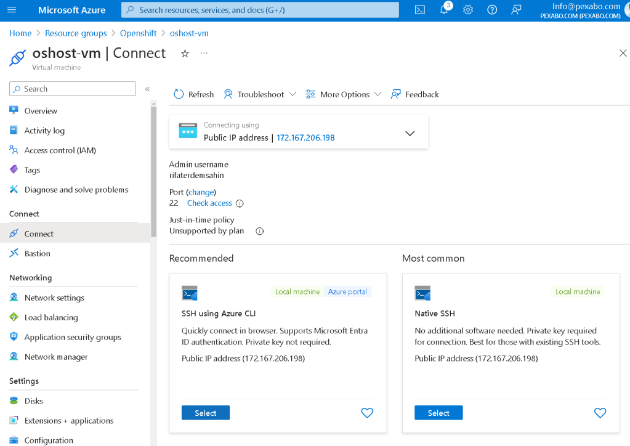This screenshot has height=446, width=630.
Task: Click Feedback in the toolbar
Action: [x=414, y=94]
